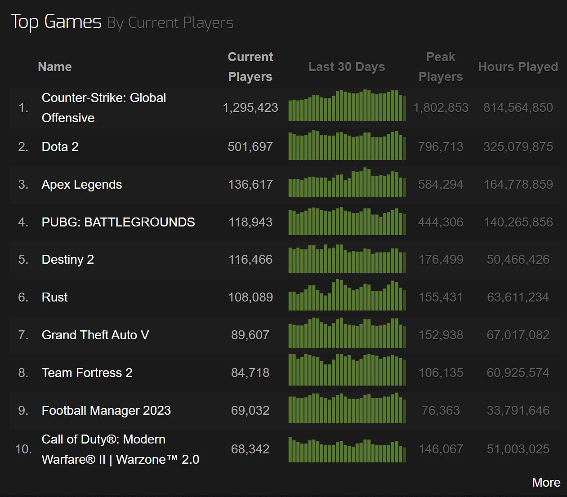View Apex Legends 30-day player chart
The height and width of the screenshot is (497, 567).
click(347, 182)
